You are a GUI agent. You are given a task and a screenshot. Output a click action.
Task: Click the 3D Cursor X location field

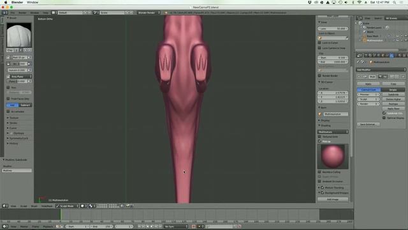(333, 93)
